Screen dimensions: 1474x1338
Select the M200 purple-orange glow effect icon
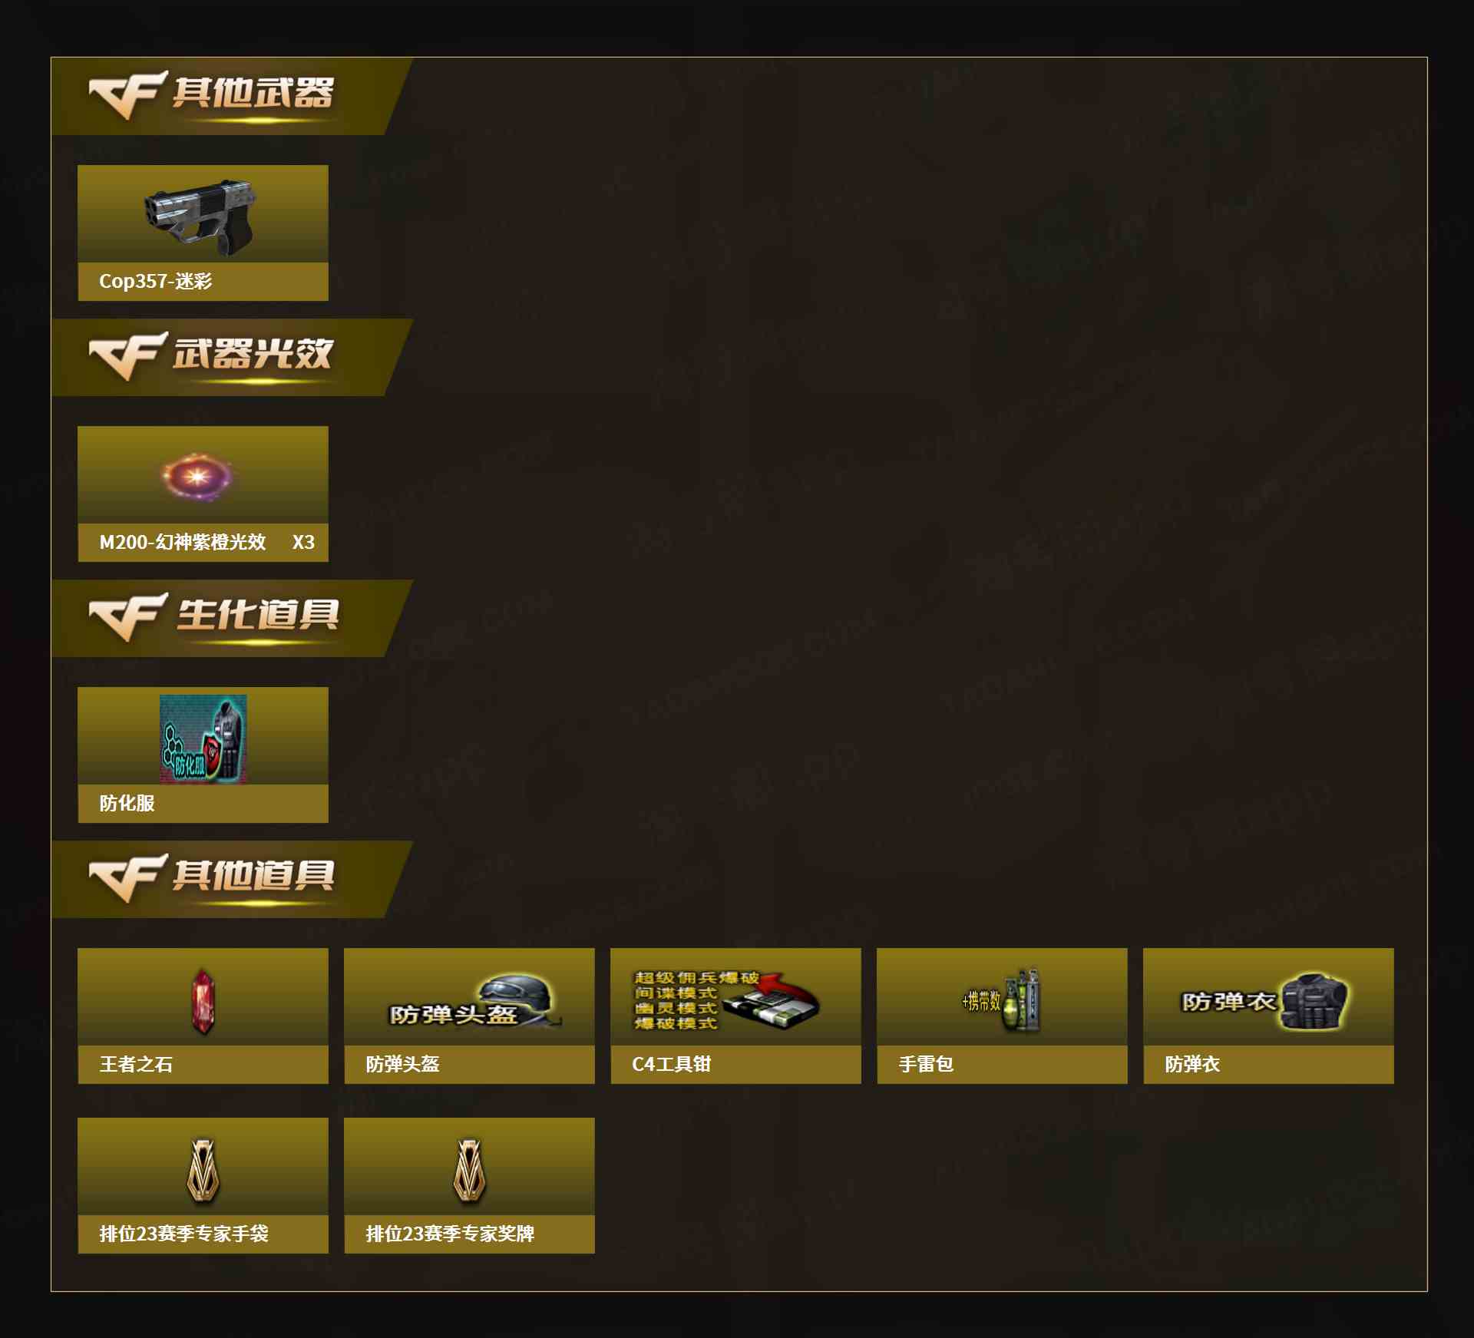pos(197,476)
